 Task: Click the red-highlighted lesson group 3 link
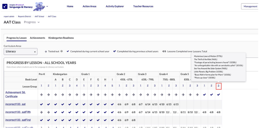click(x=219, y=86)
